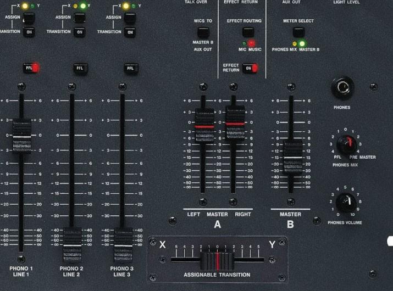Click the crossfader Y side label
This screenshot has width=393, height=291.
272,244
